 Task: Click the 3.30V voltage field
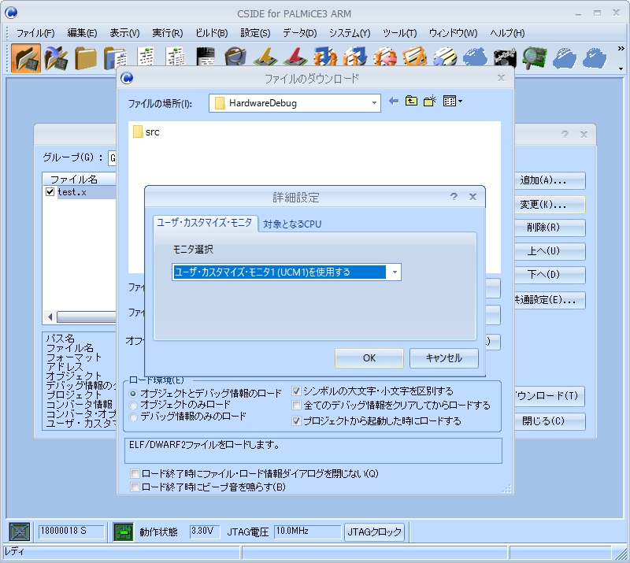point(205,532)
